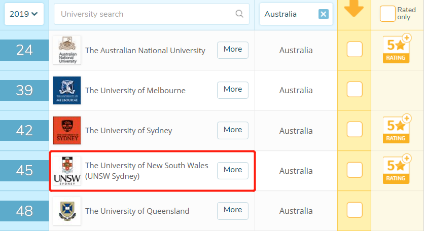Open the 2019 year dropdown

(24, 14)
